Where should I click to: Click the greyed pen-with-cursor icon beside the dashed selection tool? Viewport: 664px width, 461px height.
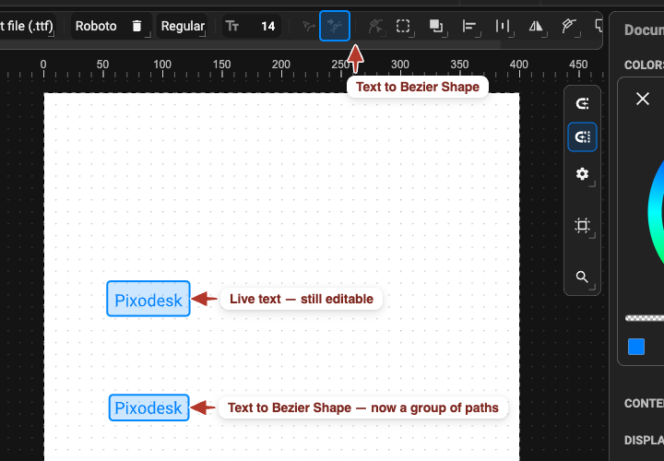click(x=375, y=26)
